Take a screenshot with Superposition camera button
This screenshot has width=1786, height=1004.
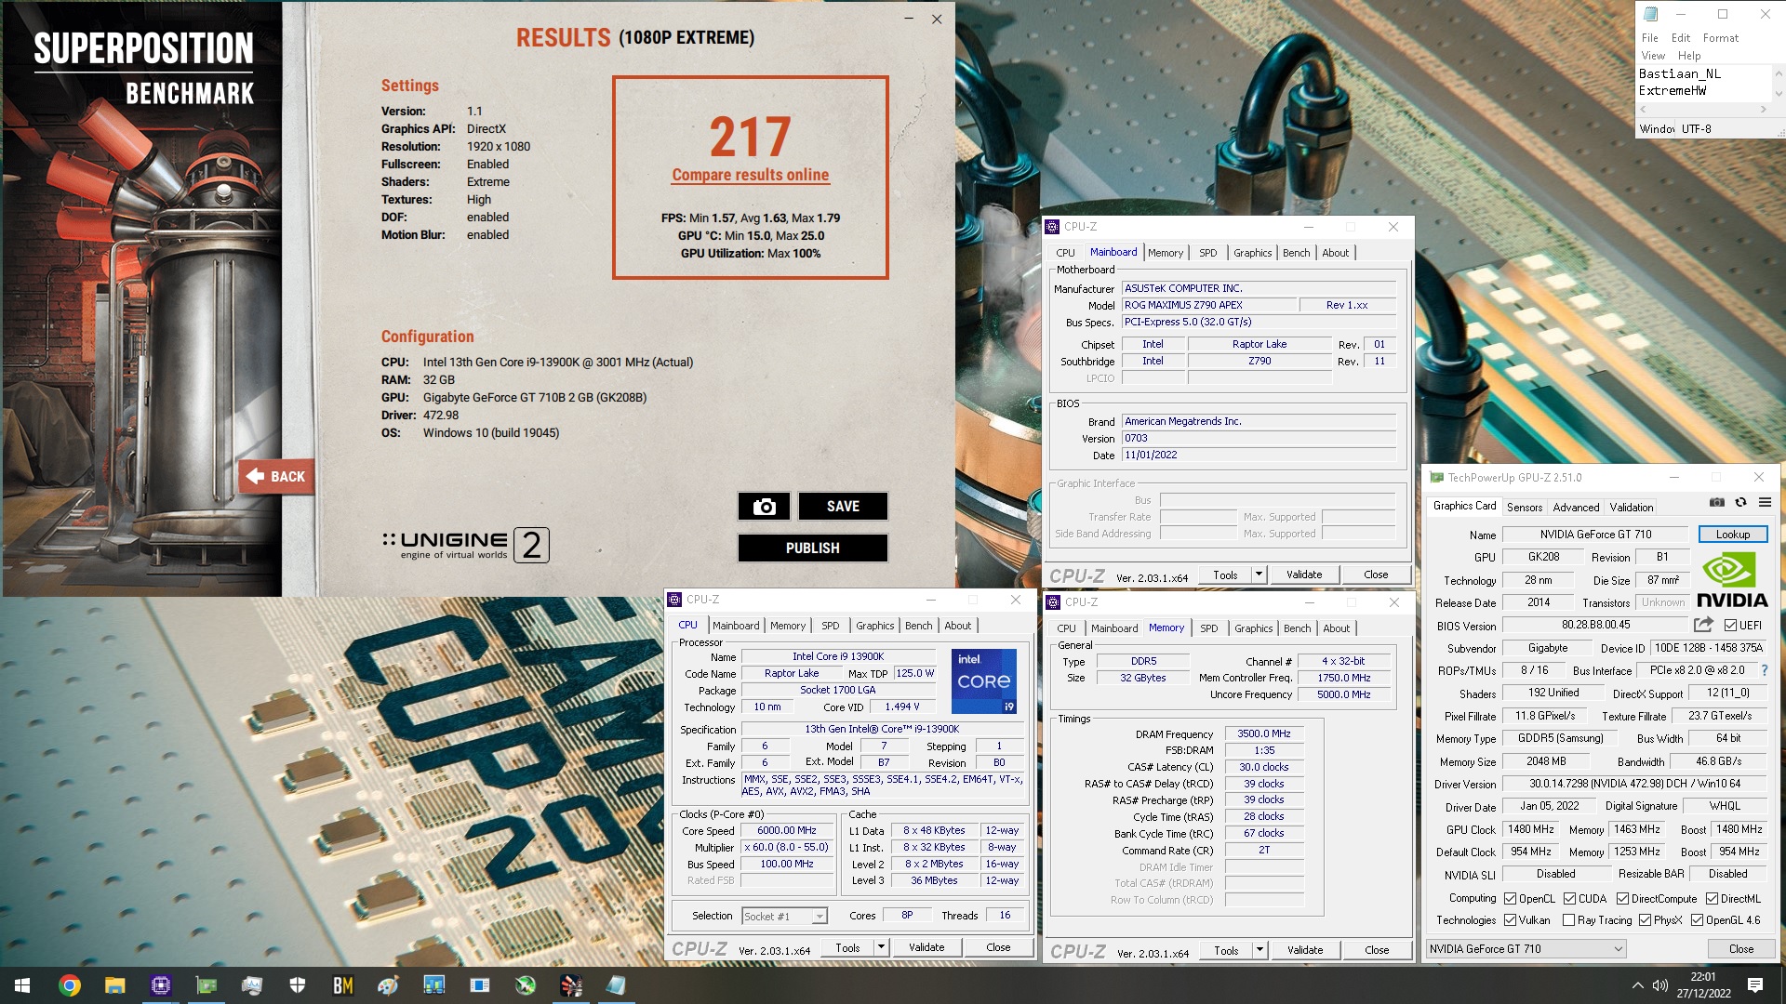pos(764,506)
